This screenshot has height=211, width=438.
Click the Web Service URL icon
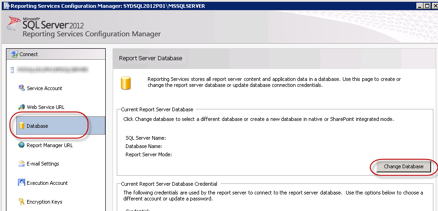coord(22,107)
